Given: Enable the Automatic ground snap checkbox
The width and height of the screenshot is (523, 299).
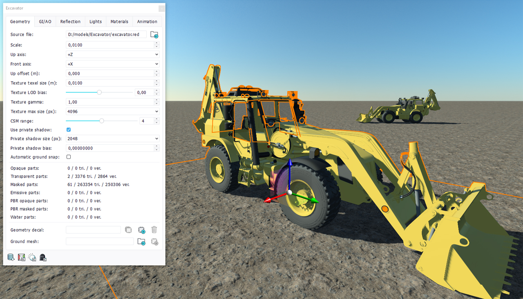Looking at the screenshot, I should (69, 157).
